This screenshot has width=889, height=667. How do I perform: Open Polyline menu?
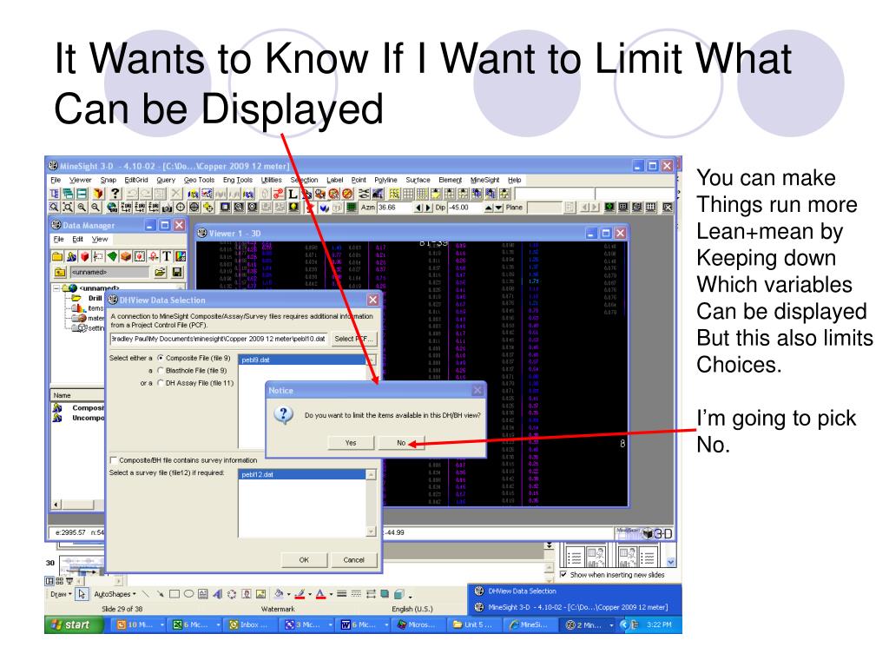pos(385,180)
